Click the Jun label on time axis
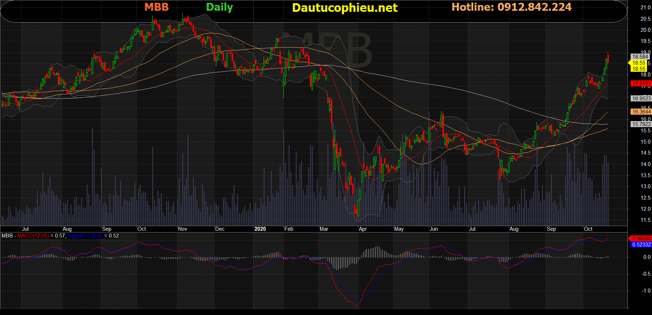This screenshot has height=315, width=652. click(434, 229)
